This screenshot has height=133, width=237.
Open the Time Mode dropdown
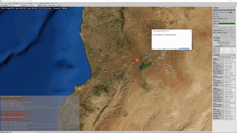pos(31,6)
